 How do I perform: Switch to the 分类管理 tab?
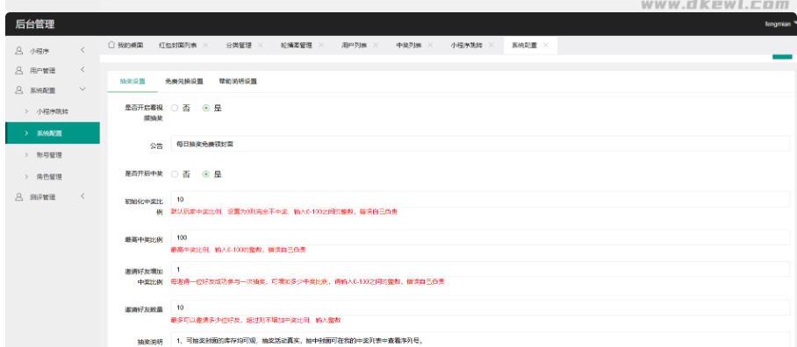coord(239,46)
